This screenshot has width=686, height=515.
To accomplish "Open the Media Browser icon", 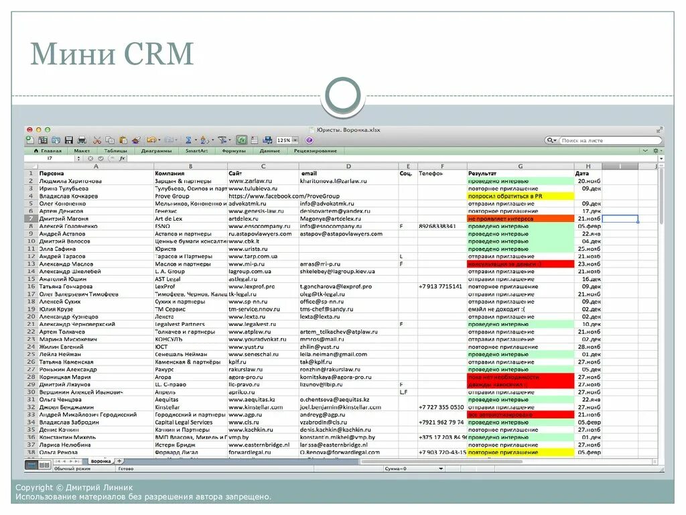I will click(x=267, y=140).
